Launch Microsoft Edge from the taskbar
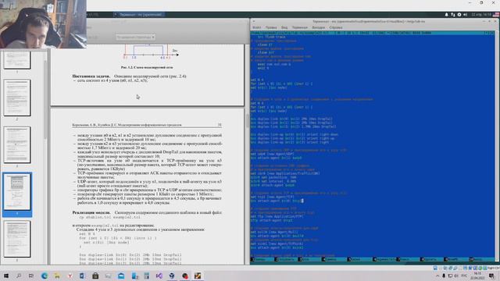Viewport: 500px width, 281px height. click(45, 276)
